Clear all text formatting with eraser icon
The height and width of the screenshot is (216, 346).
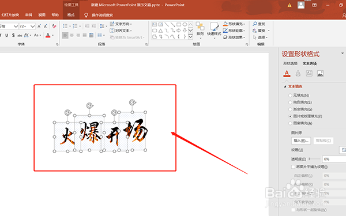[54, 26]
